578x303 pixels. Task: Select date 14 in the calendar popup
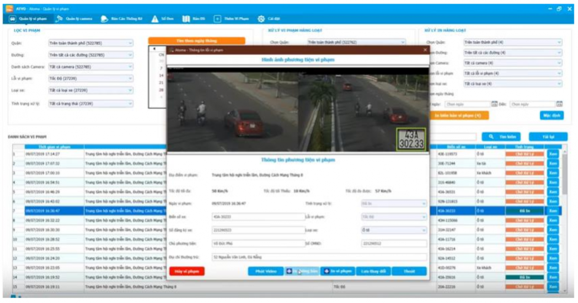161,75
